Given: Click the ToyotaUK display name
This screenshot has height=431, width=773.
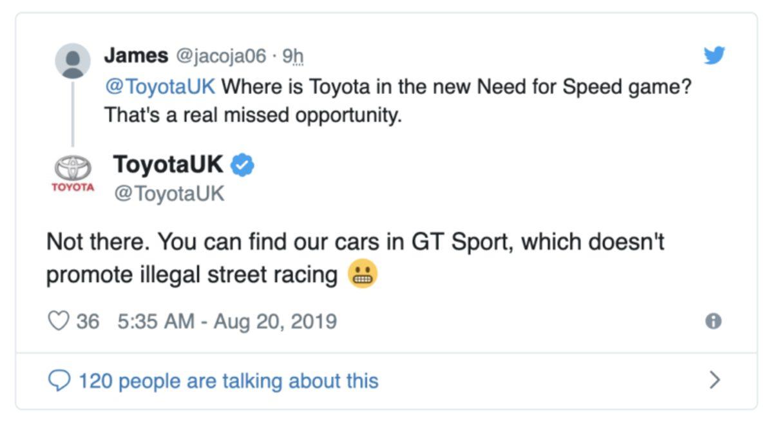Looking at the screenshot, I should 169,166.
